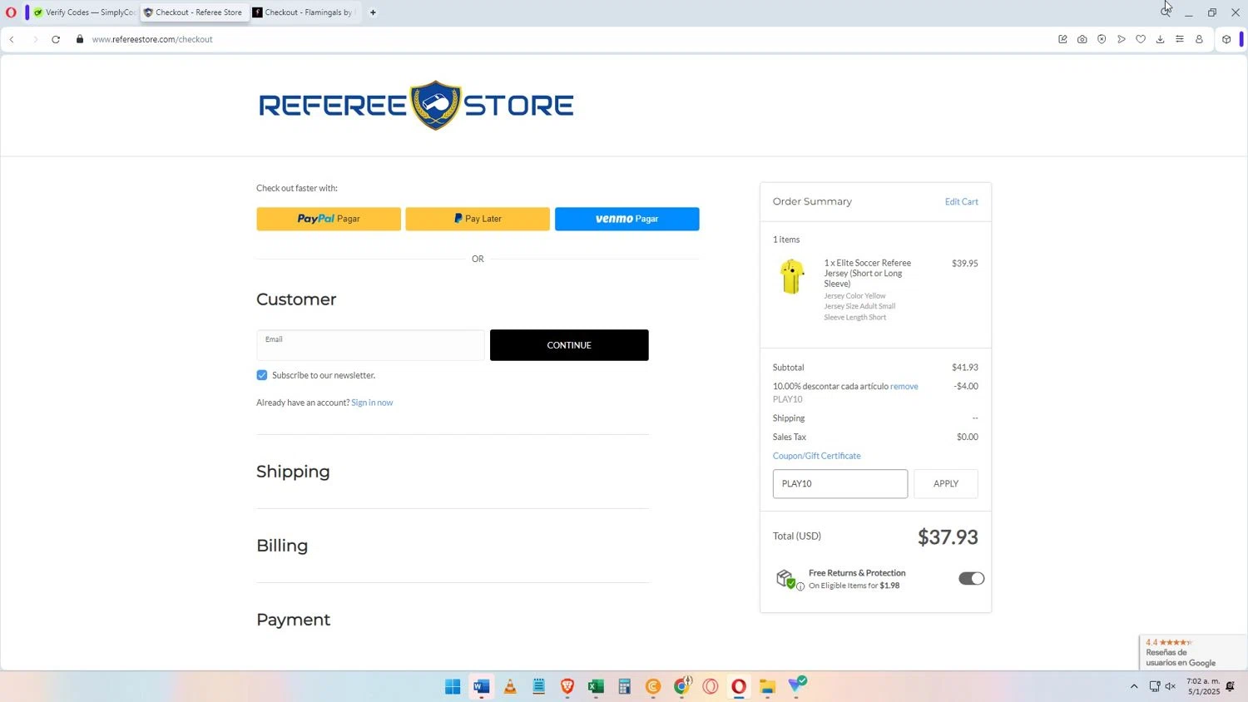Open Word from the taskbar

(482, 686)
